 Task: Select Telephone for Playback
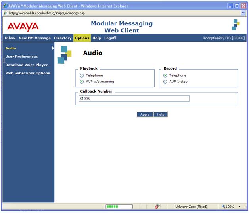click(82, 76)
